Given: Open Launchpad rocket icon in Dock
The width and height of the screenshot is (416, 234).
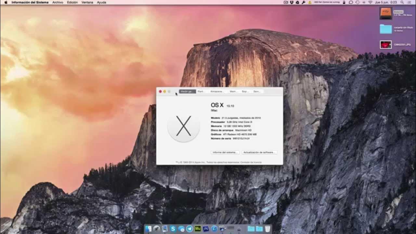Looking at the screenshot, I should tap(157, 229).
